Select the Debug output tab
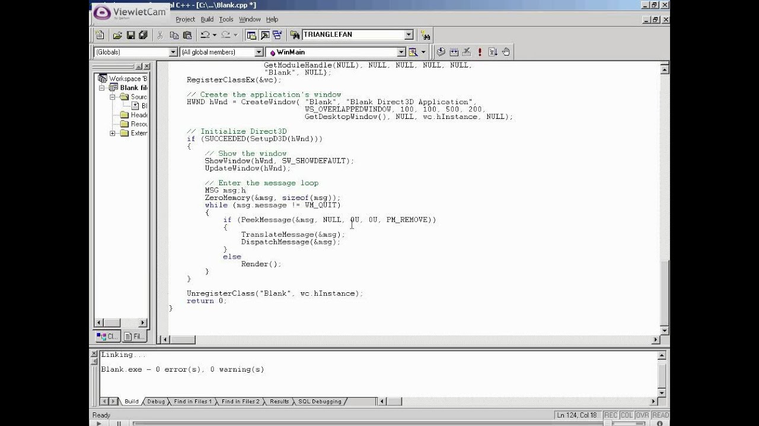 156,401
